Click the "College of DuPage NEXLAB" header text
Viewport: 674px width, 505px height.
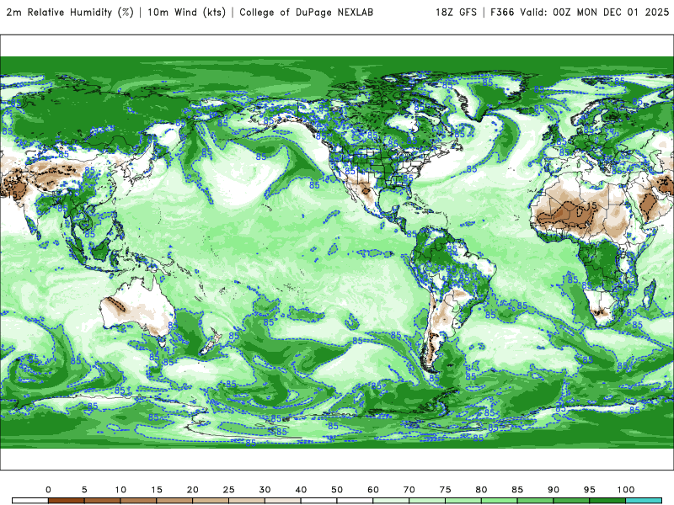[306, 12]
